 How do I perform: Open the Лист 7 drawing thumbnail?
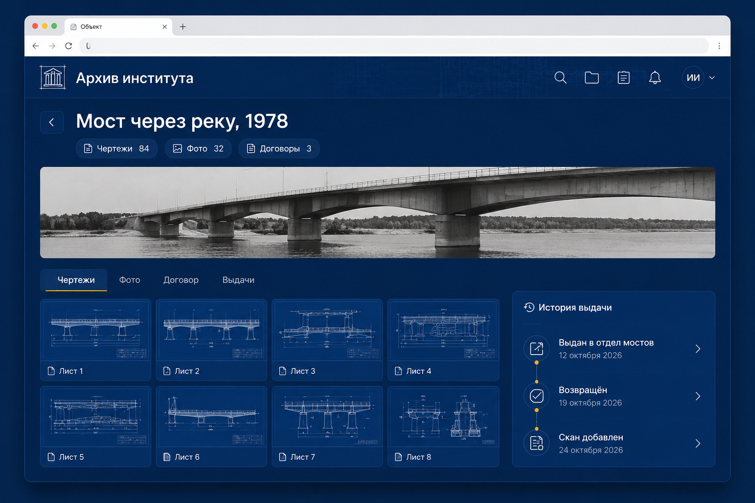pyautogui.click(x=327, y=426)
